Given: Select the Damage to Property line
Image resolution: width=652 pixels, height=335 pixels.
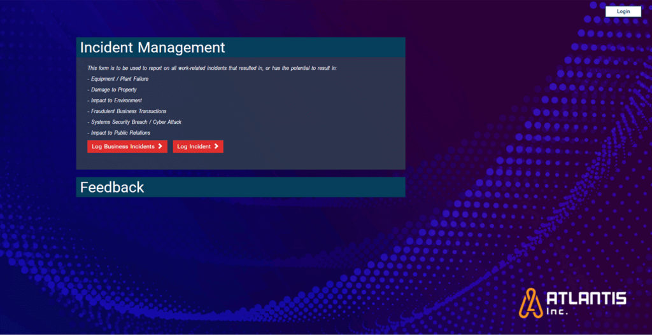Looking at the screenshot, I should 112,90.
